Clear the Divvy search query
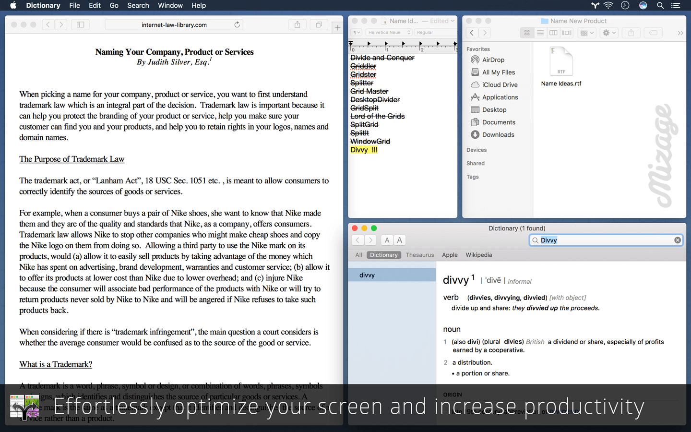This screenshot has height=432, width=691. click(x=678, y=240)
